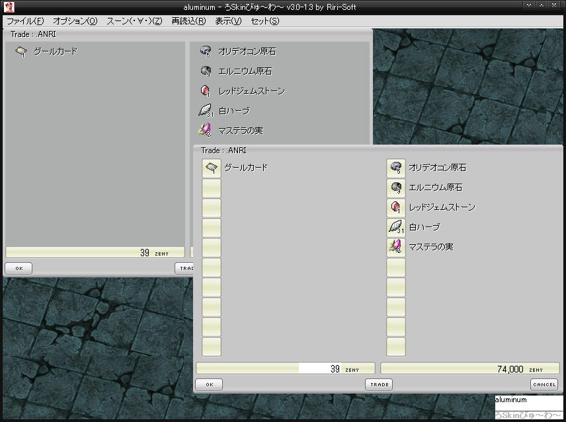Image resolution: width=566 pixels, height=422 pixels.
Task: Click マステラの実 icon in front trade window
Action: coord(396,247)
